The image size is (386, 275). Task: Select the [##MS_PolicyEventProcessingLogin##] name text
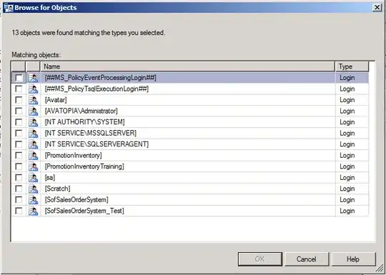(x=101, y=78)
